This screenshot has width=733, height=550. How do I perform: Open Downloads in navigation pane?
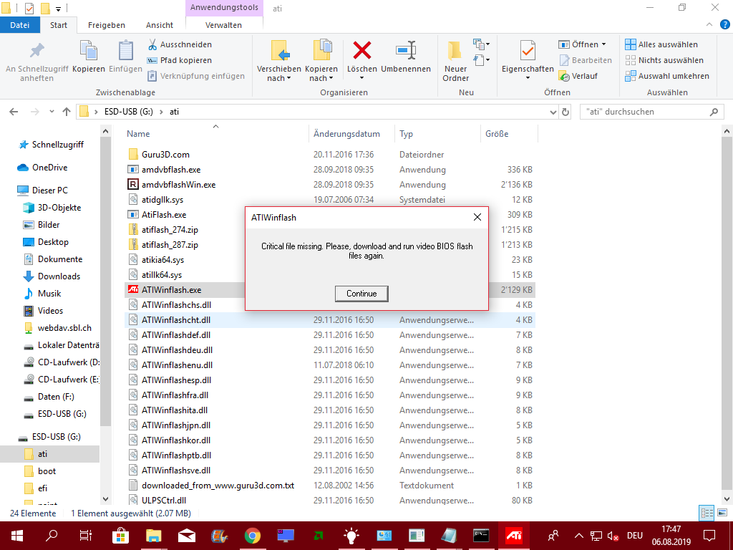click(59, 276)
